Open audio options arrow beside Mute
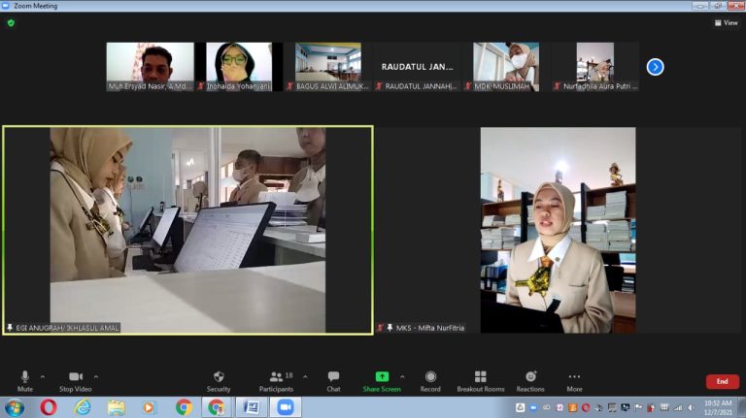Image resolution: width=746 pixels, height=418 pixels. [43, 376]
